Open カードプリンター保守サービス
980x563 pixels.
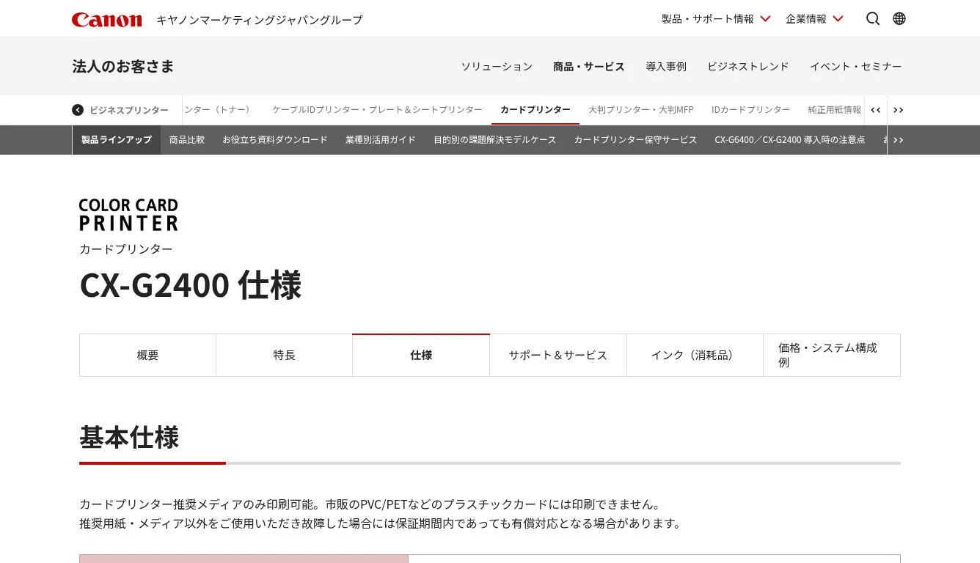635,140
